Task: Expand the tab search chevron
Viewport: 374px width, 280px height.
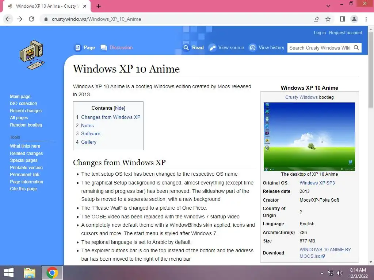Action: pos(328,6)
